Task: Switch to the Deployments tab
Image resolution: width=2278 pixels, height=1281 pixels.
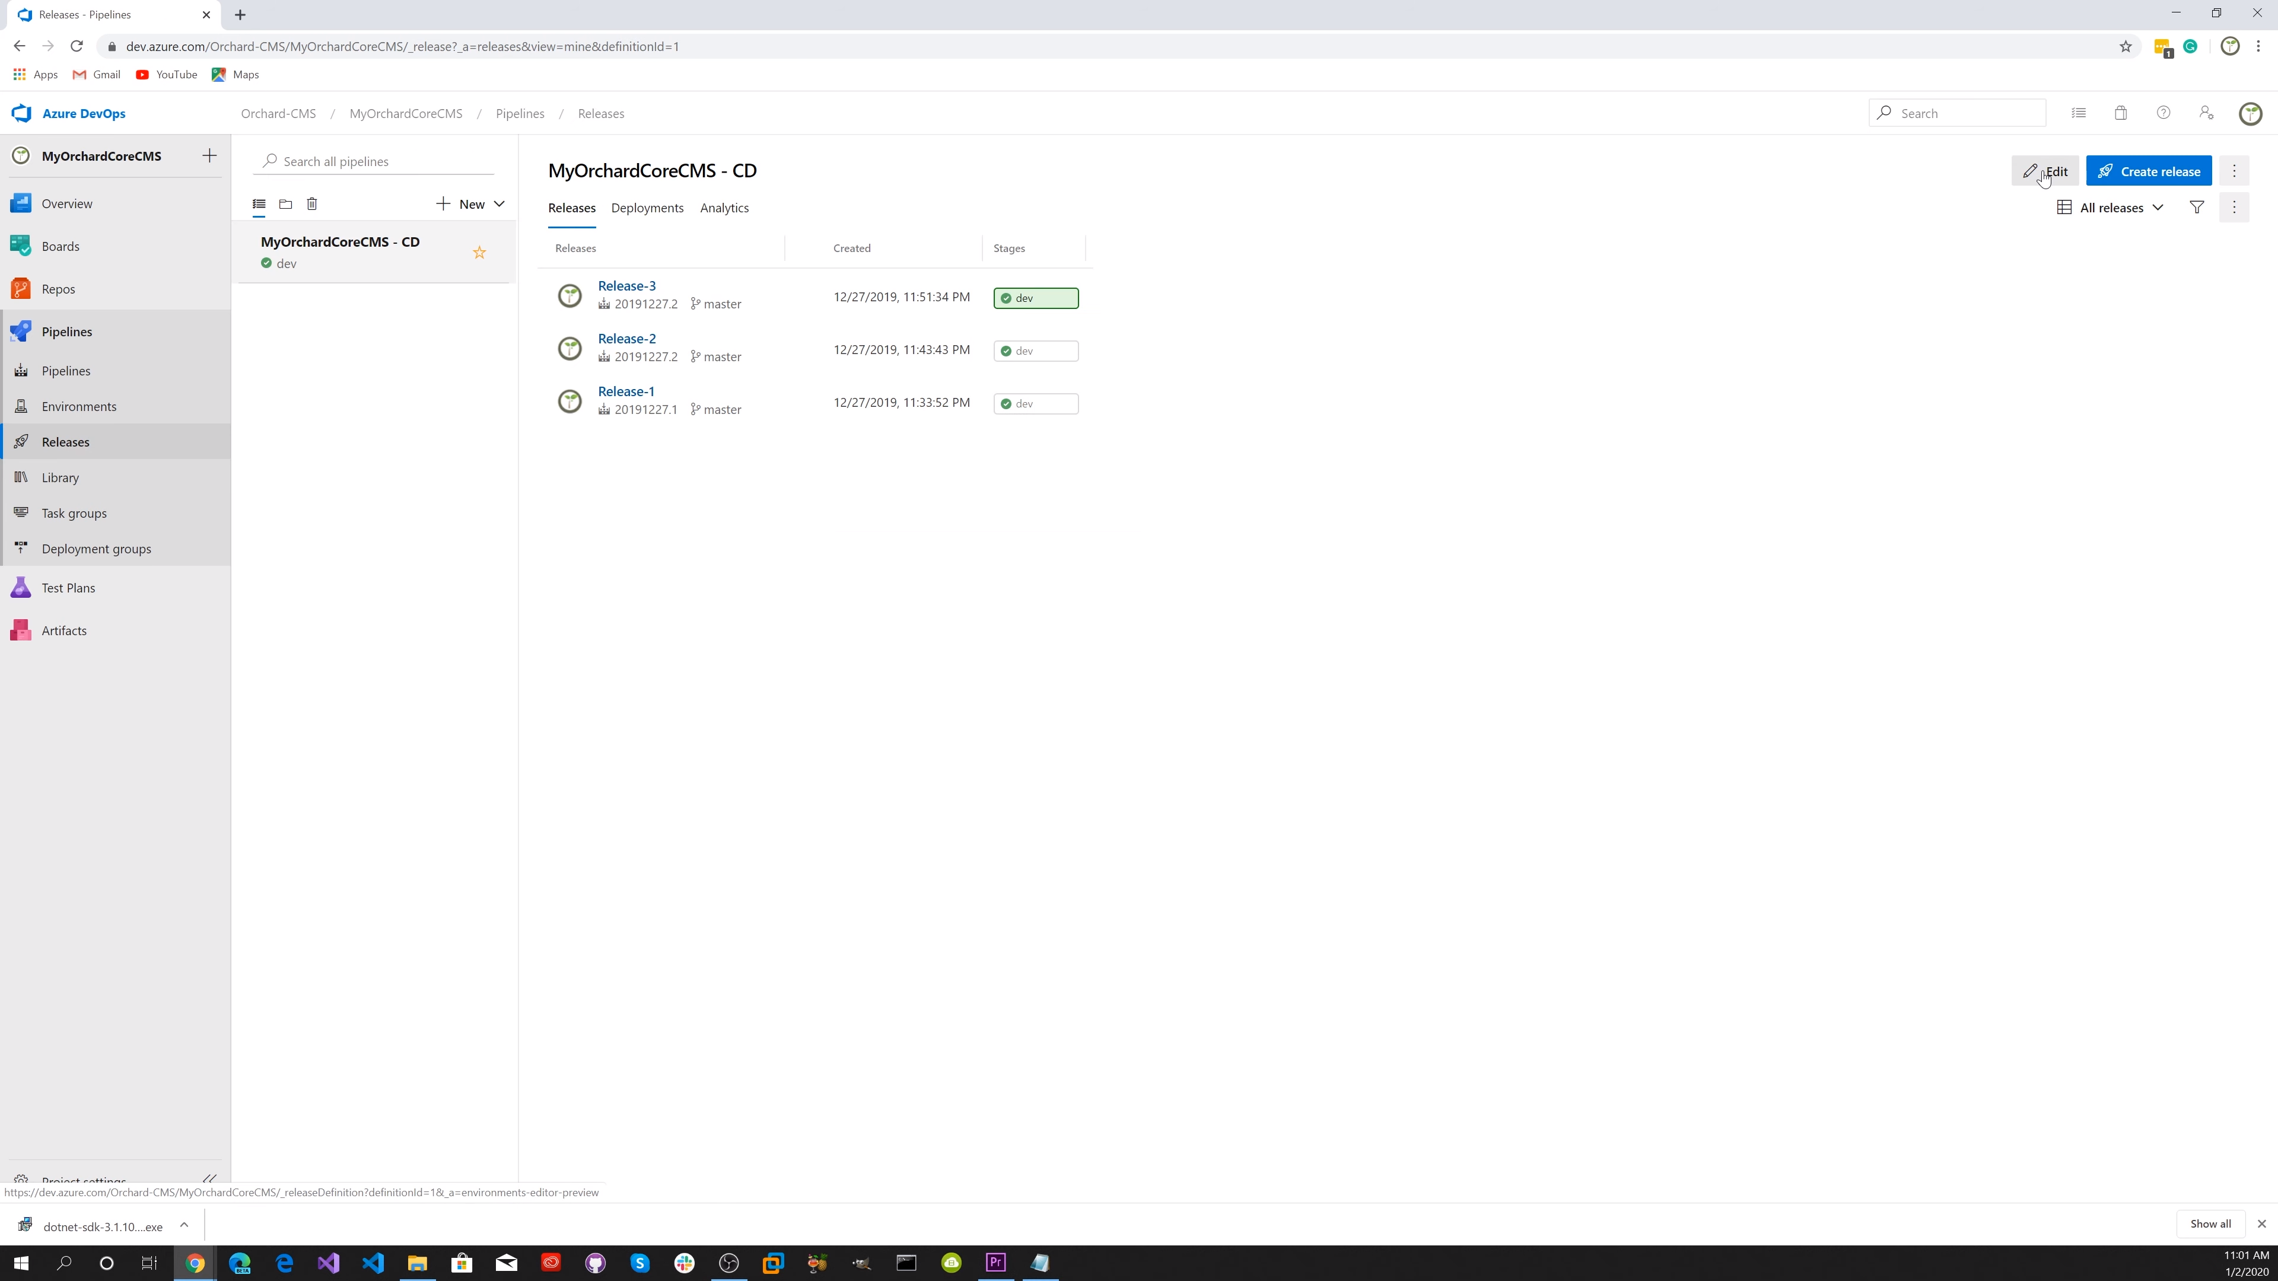Action: tap(647, 208)
